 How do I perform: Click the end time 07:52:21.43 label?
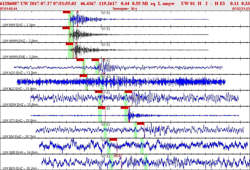[241, 9]
